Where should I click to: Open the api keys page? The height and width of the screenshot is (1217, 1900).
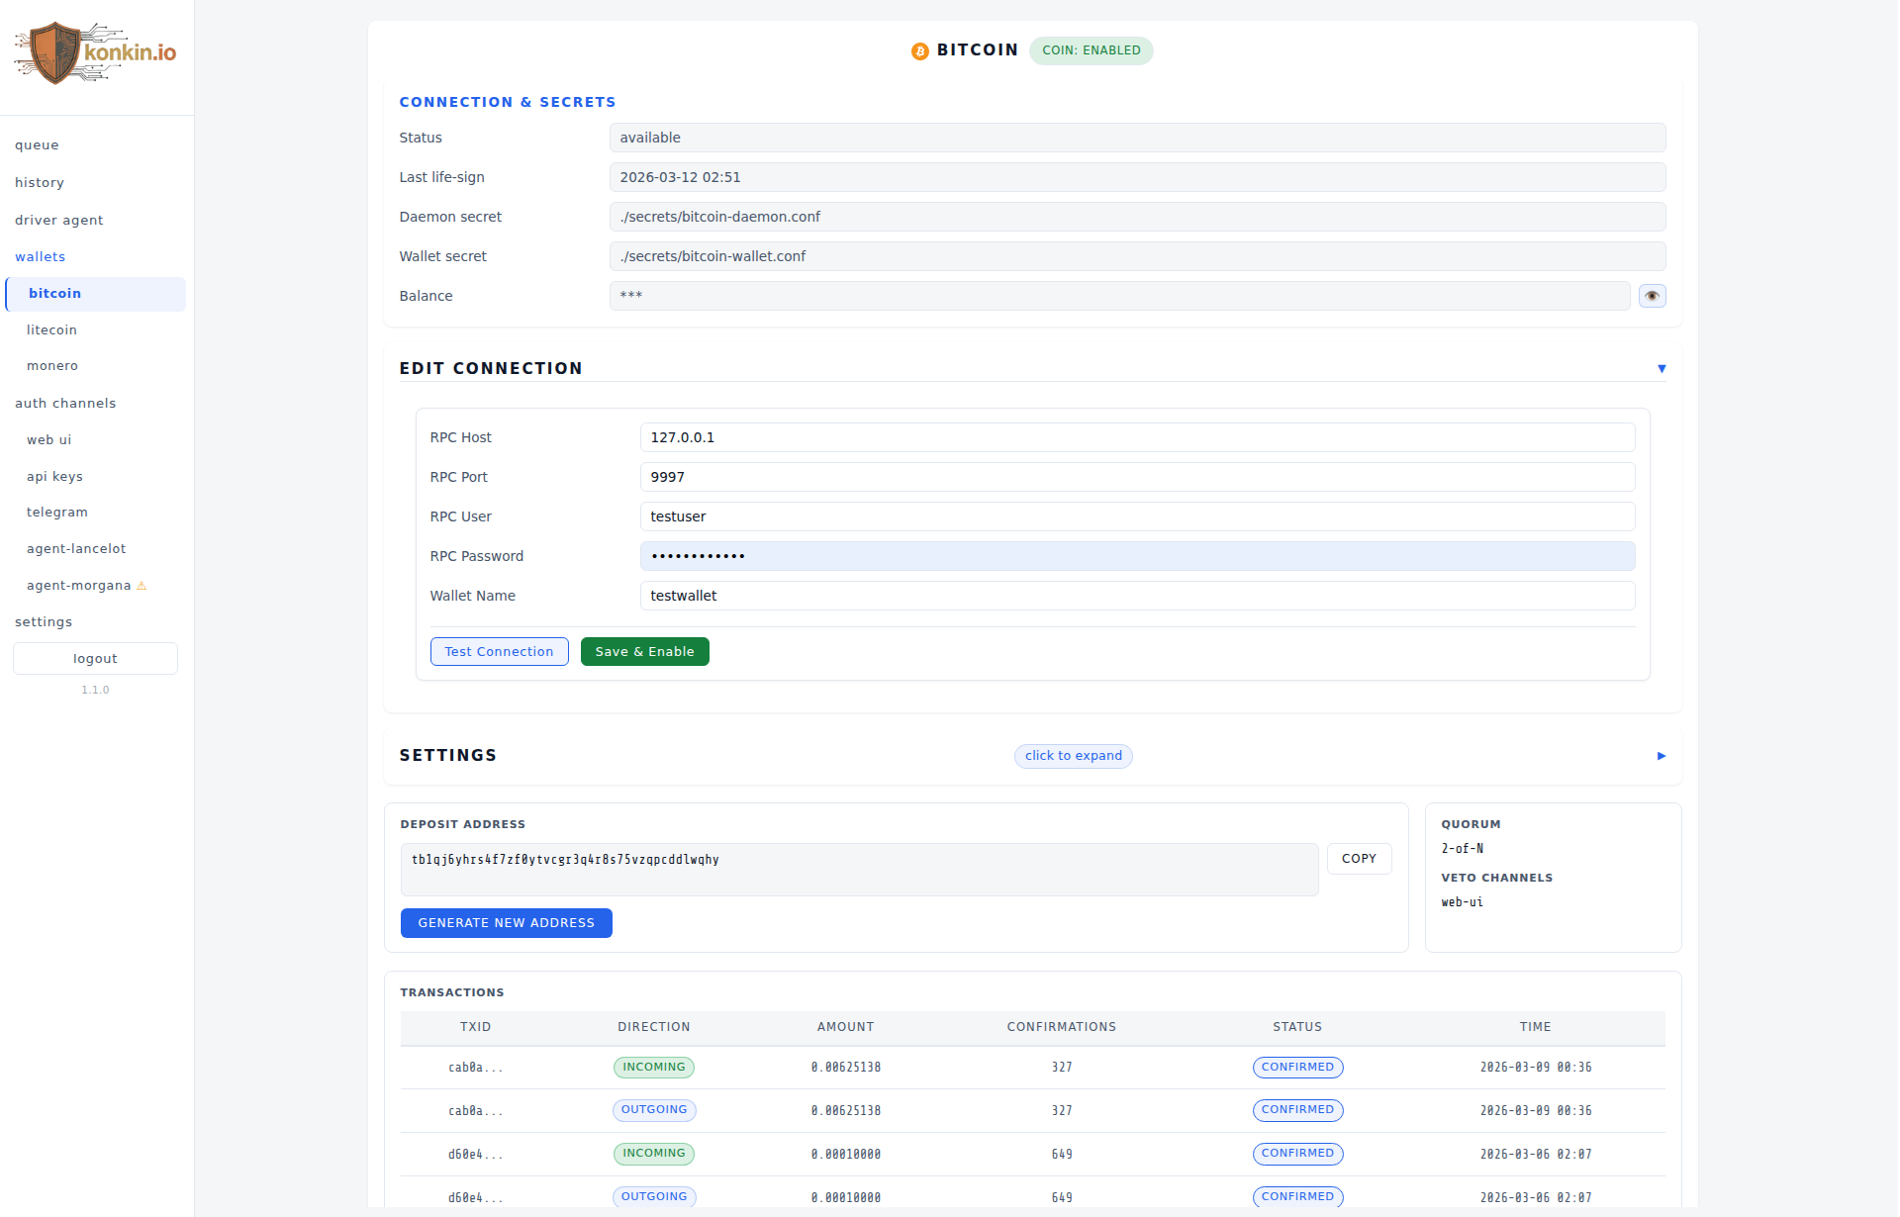54,477
